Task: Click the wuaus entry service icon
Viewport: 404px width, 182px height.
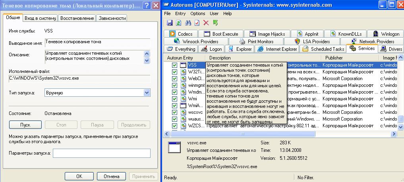Action: coord(183,119)
